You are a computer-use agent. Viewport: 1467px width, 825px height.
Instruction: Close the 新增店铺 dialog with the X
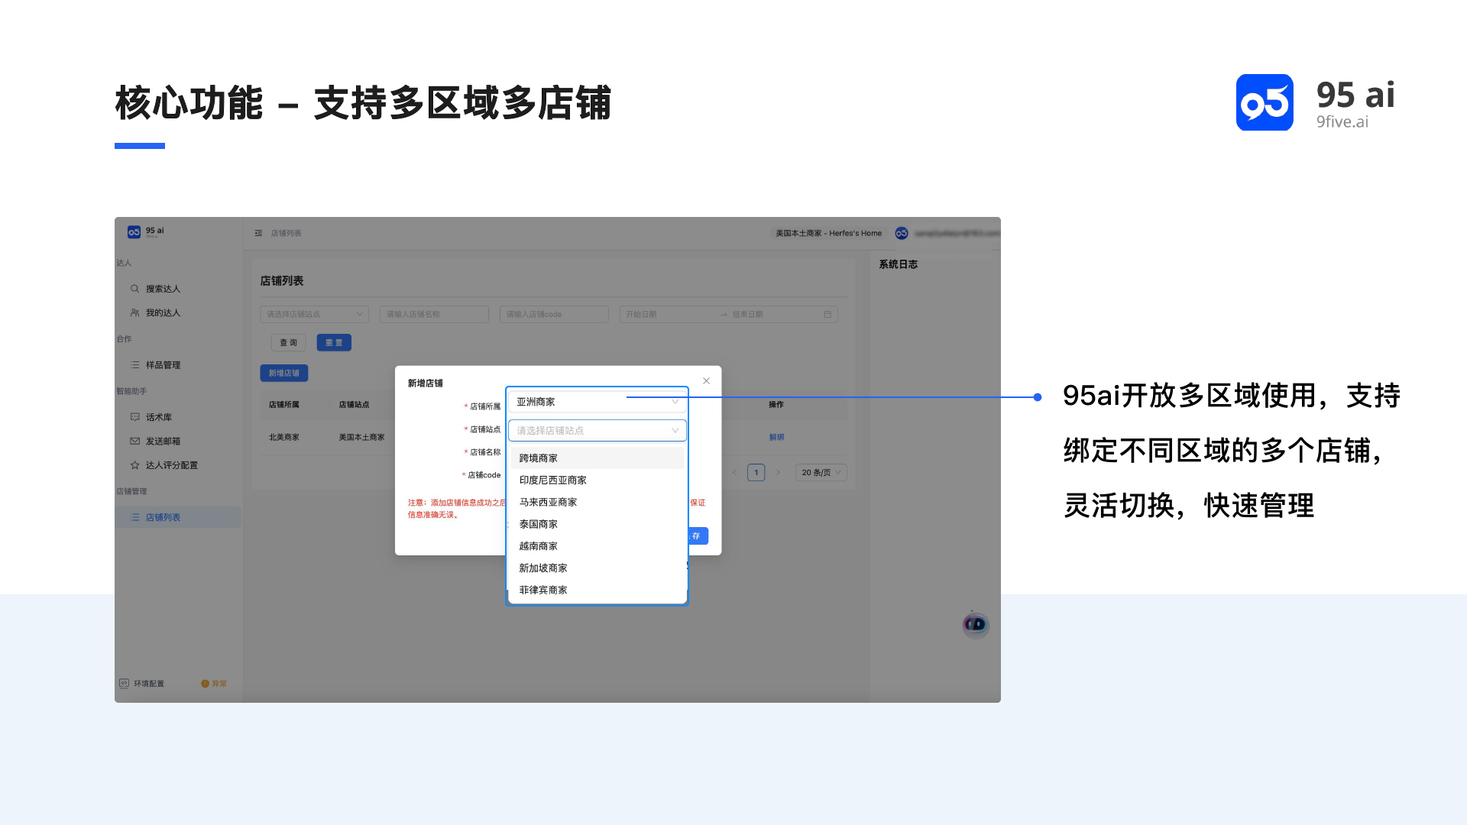706,380
